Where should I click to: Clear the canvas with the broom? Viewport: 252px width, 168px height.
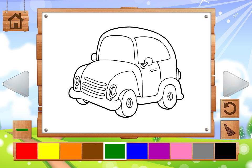(x=230, y=130)
